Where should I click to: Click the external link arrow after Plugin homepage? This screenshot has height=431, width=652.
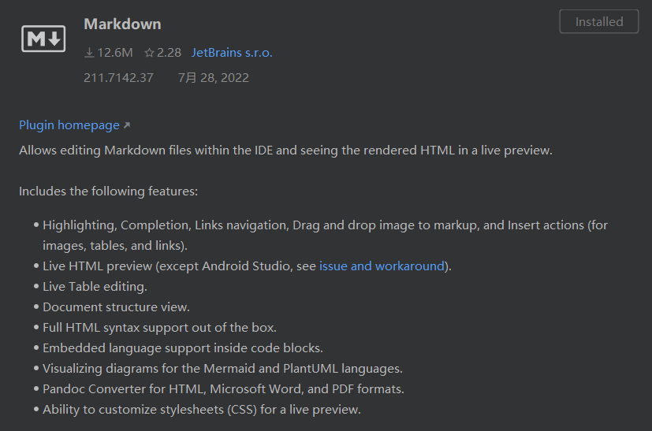tap(127, 125)
